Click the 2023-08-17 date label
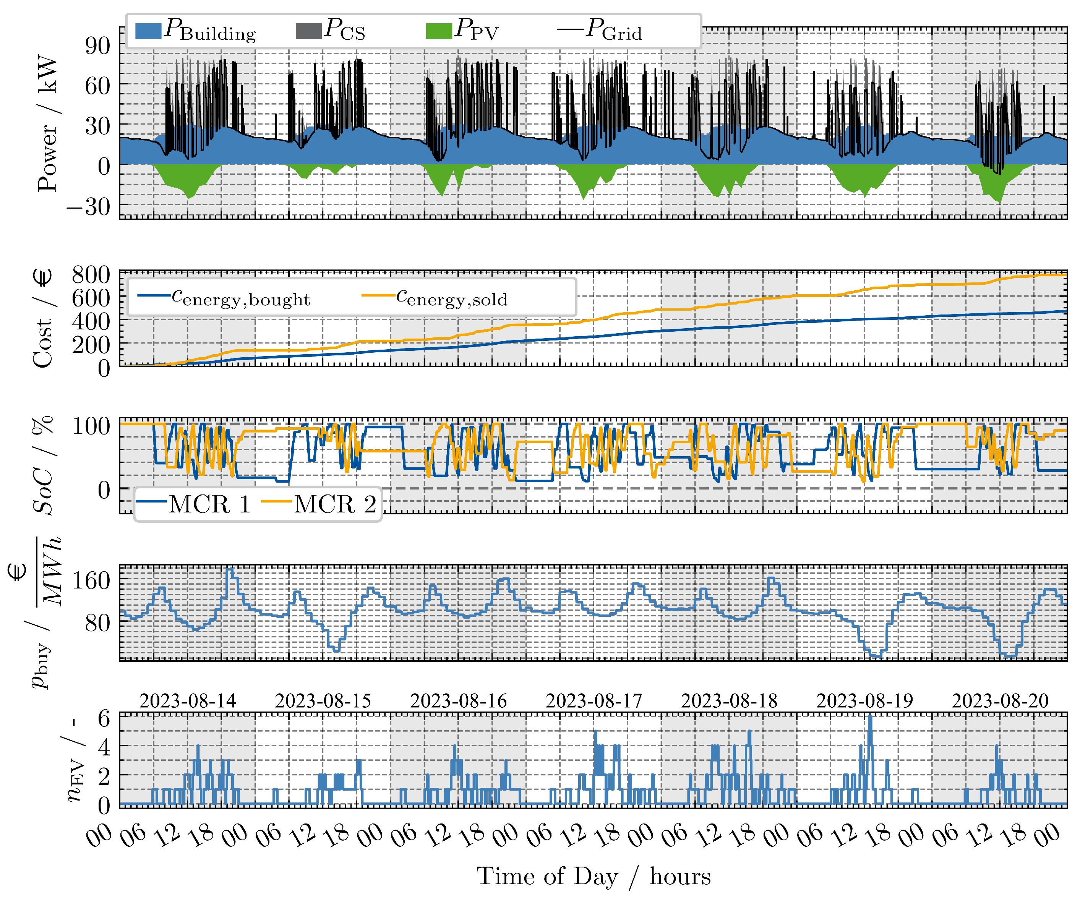 (594, 700)
